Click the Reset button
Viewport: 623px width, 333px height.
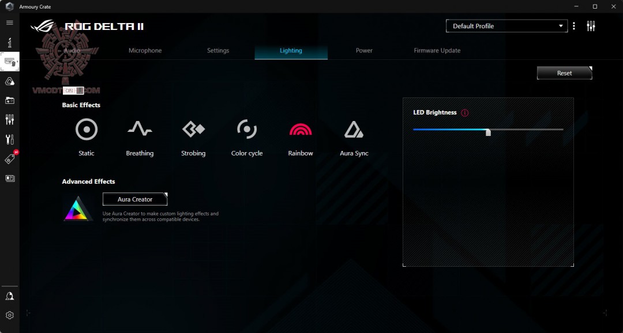pos(564,73)
